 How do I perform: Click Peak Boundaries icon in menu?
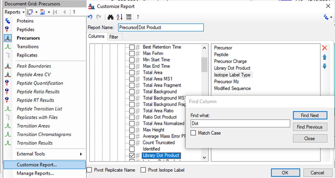tap(8, 66)
